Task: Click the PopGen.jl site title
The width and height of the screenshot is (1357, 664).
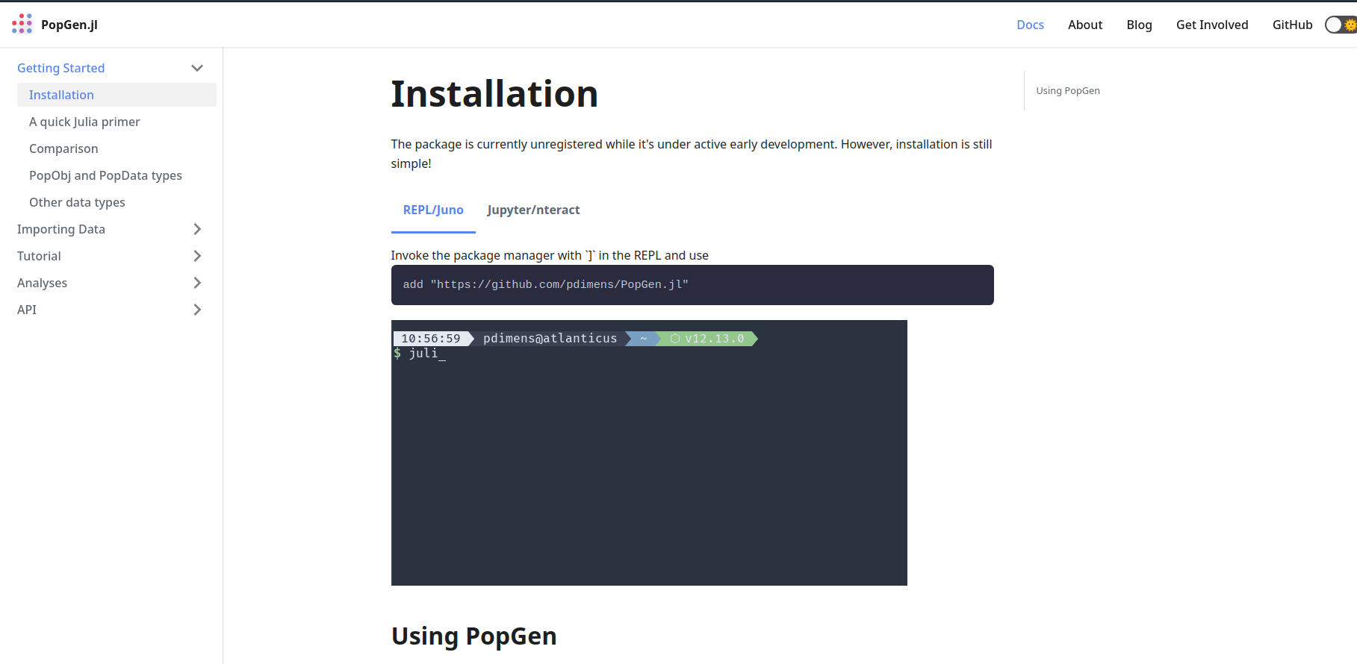Action: coord(69,25)
